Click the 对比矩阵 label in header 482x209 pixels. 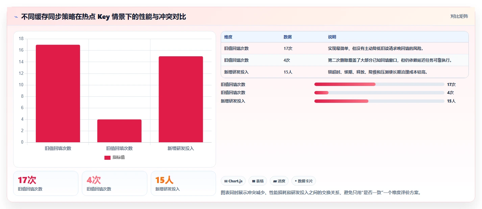click(459, 17)
